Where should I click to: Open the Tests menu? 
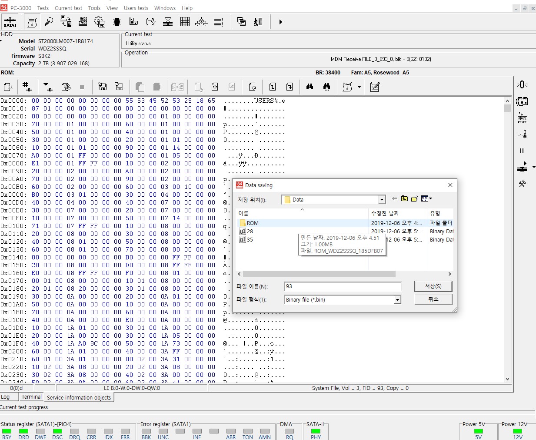tap(43, 8)
